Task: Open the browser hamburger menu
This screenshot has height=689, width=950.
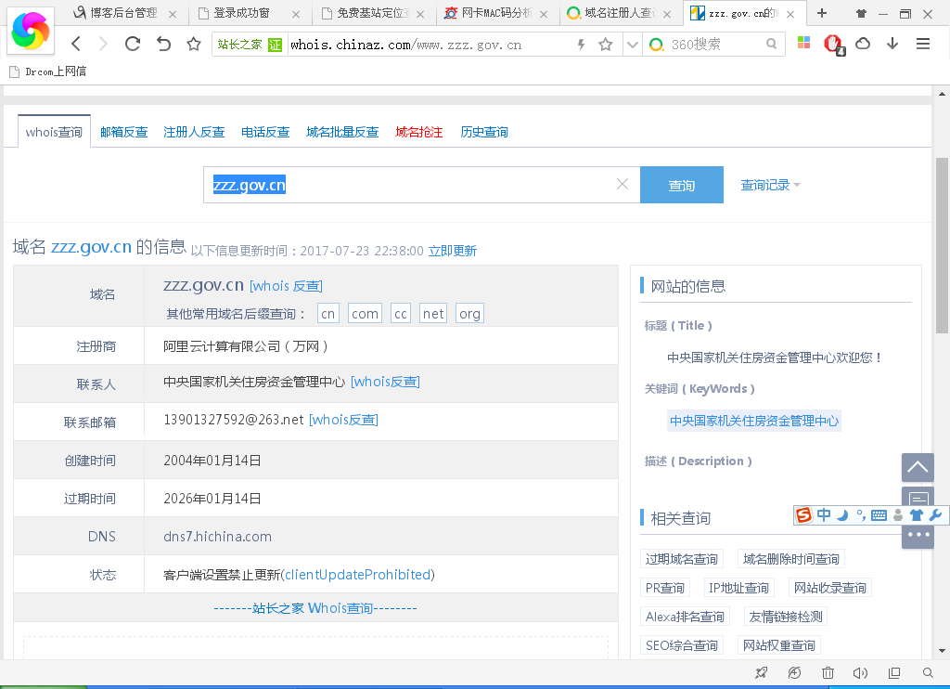Action: tap(923, 43)
